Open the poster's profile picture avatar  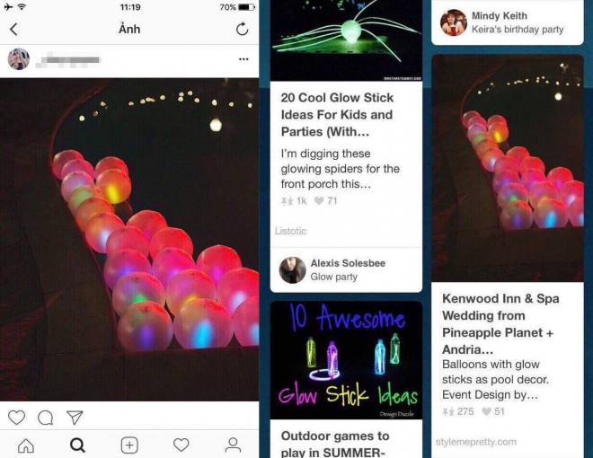pyautogui.click(x=19, y=59)
